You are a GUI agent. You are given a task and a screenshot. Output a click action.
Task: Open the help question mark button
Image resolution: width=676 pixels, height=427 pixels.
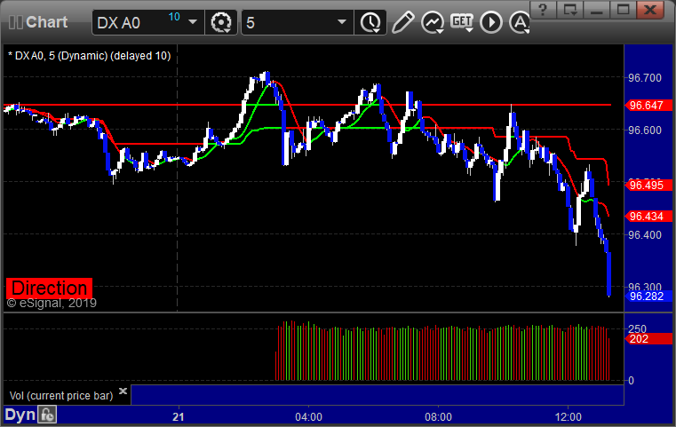pyautogui.click(x=543, y=10)
